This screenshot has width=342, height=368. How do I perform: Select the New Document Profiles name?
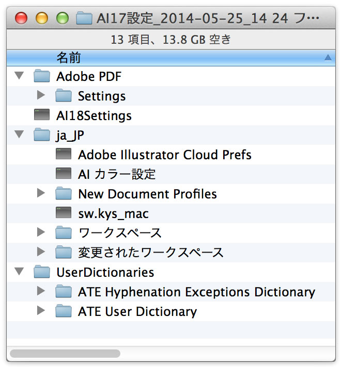147,194
